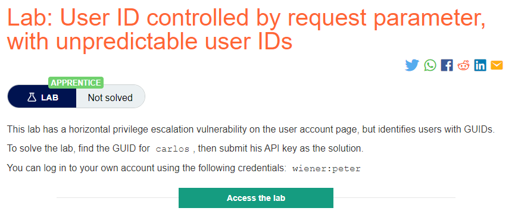This screenshot has height=214, width=518.
Task: Click the green APPRENTICE level badge
Action: pos(76,83)
